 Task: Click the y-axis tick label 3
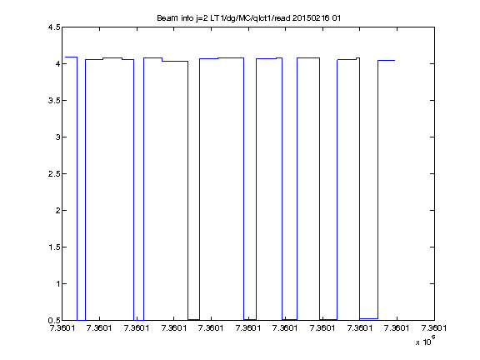pos(57,137)
